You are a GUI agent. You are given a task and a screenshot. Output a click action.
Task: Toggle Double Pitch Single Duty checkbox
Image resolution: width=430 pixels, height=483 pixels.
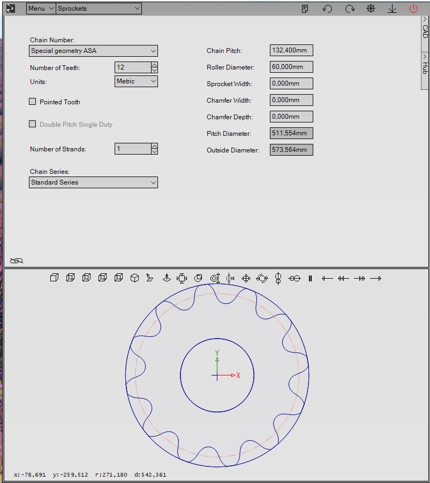(32, 124)
